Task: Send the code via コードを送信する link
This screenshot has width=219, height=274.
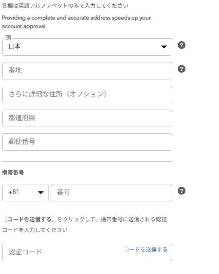Action: coord(146,249)
